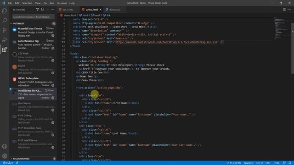Open the Go menu
Viewport: 294px width, 165px height.
[45, 3]
